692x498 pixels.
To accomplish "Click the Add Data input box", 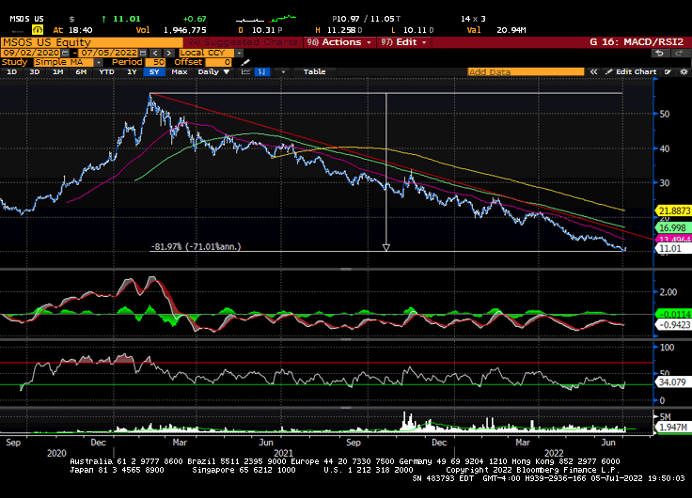I will (x=526, y=72).
